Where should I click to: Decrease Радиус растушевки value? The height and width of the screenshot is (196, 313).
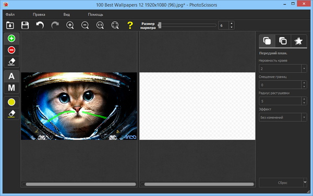pos(304,103)
